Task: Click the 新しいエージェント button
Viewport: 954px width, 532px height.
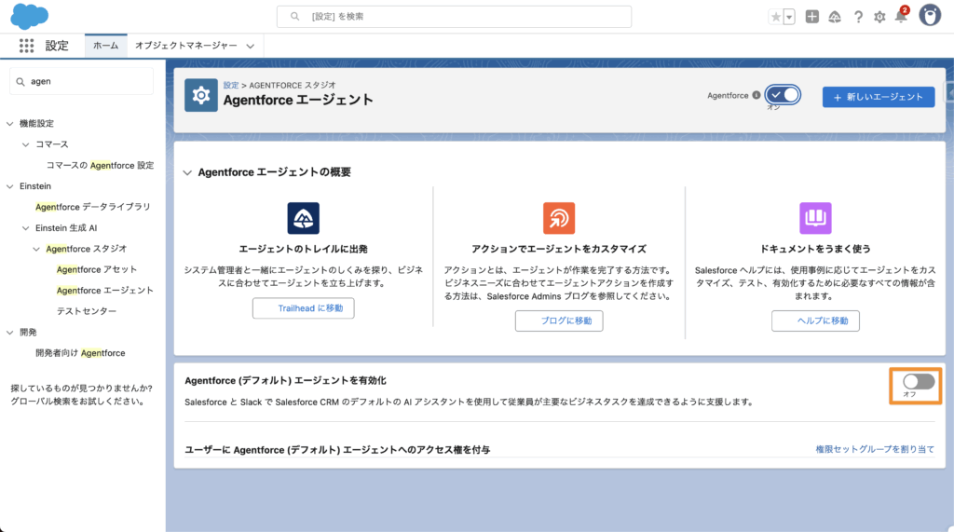Action: [879, 97]
